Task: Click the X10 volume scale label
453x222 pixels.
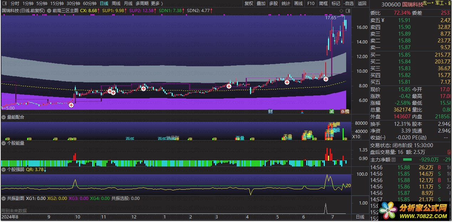Action: (x=356, y=137)
